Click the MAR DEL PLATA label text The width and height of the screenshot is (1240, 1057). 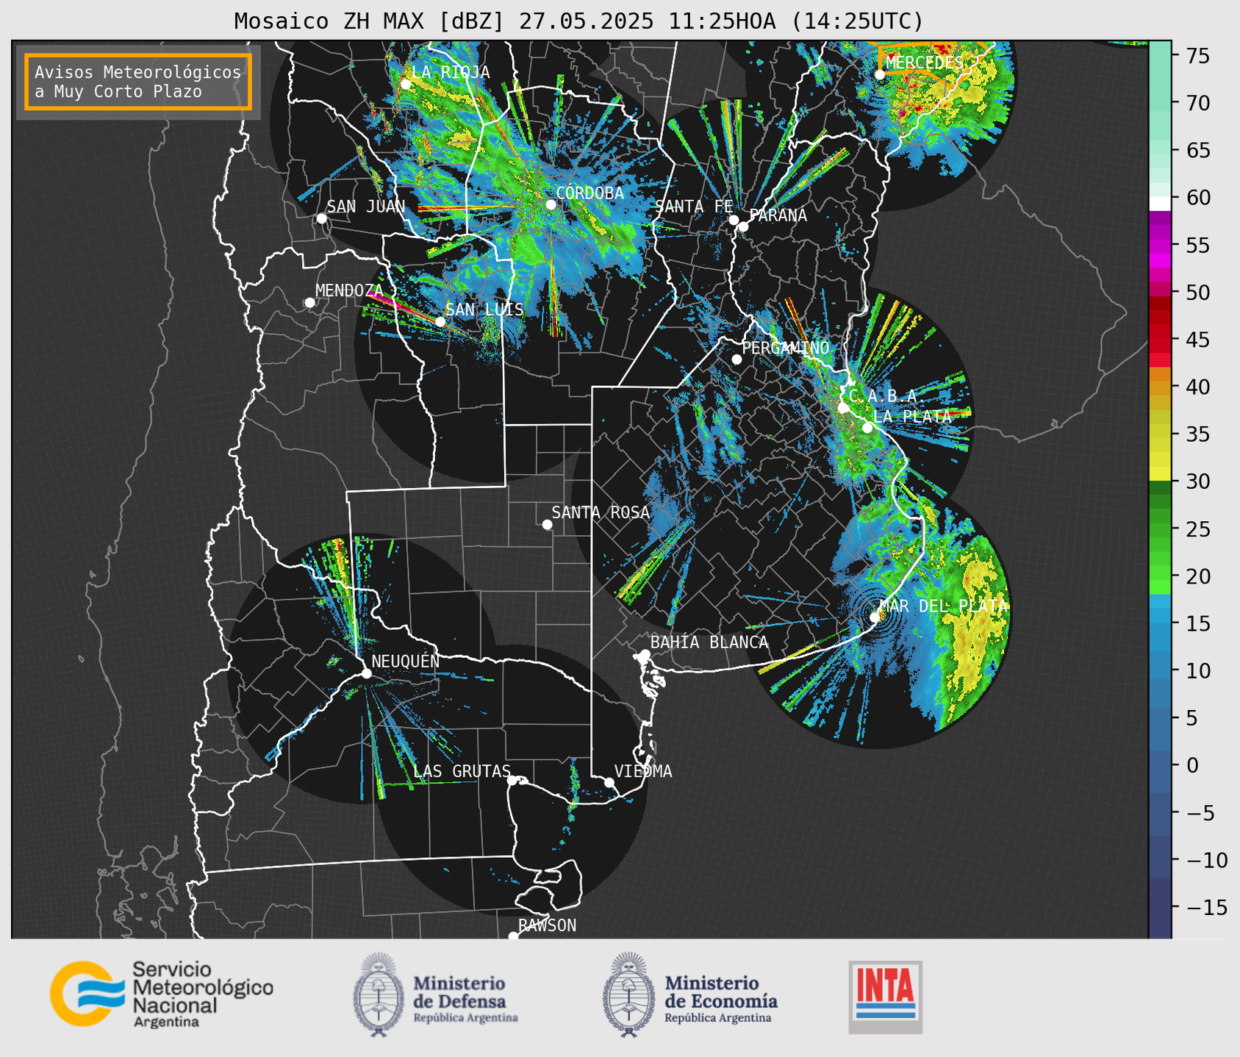943,606
